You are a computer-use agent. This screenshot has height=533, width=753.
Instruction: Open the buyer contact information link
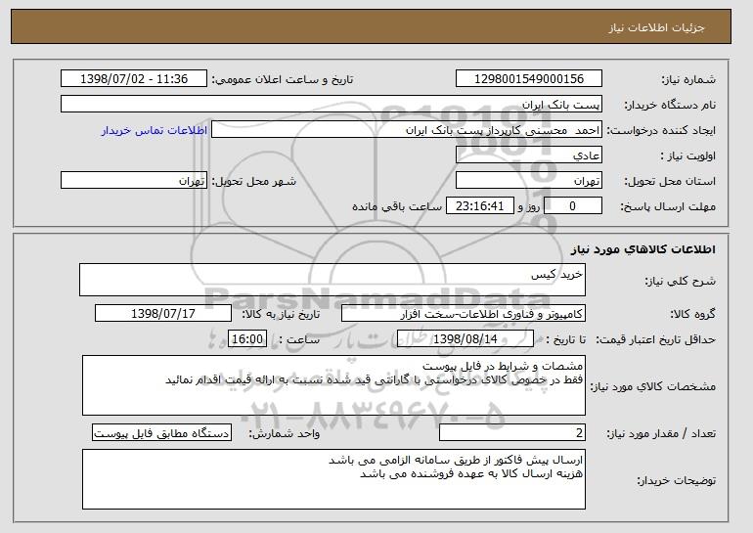(x=155, y=130)
